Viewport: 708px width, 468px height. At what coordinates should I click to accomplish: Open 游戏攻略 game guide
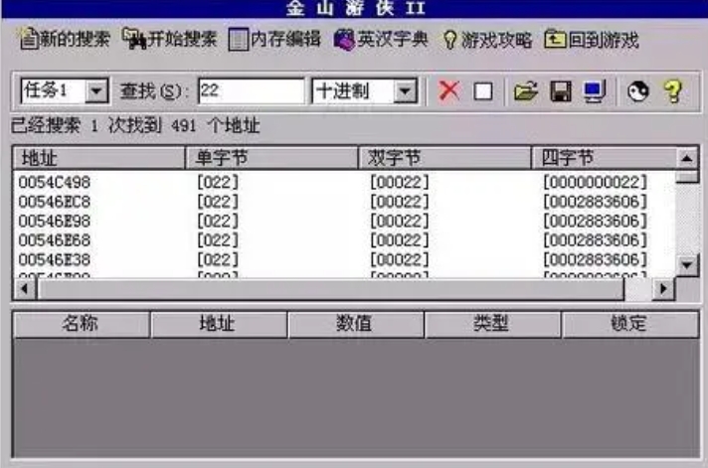pyautogui.click(x=487, y=40)
